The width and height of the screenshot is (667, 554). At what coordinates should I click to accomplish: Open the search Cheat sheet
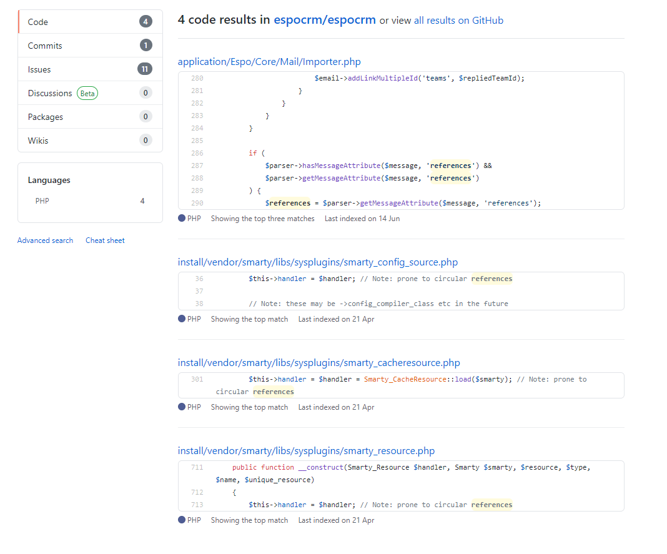click(x=105, y=240)
